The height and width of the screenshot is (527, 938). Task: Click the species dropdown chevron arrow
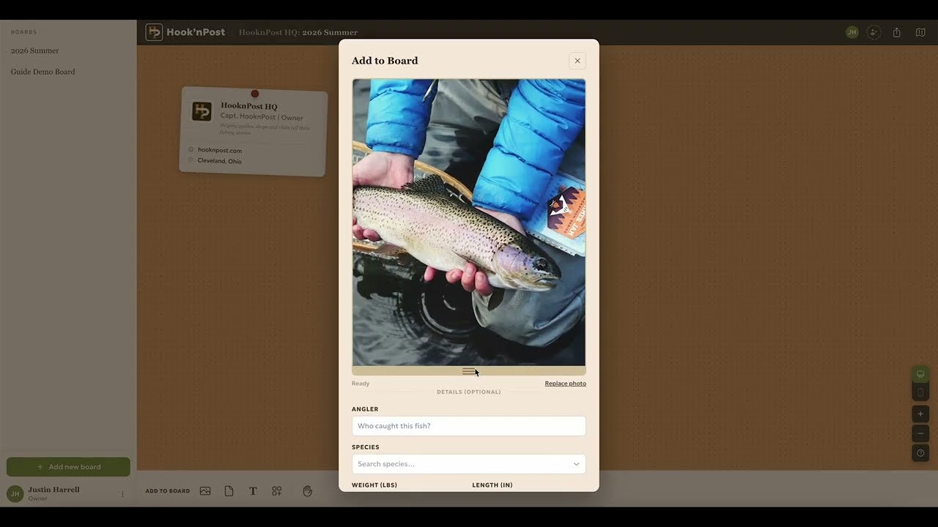576,464
